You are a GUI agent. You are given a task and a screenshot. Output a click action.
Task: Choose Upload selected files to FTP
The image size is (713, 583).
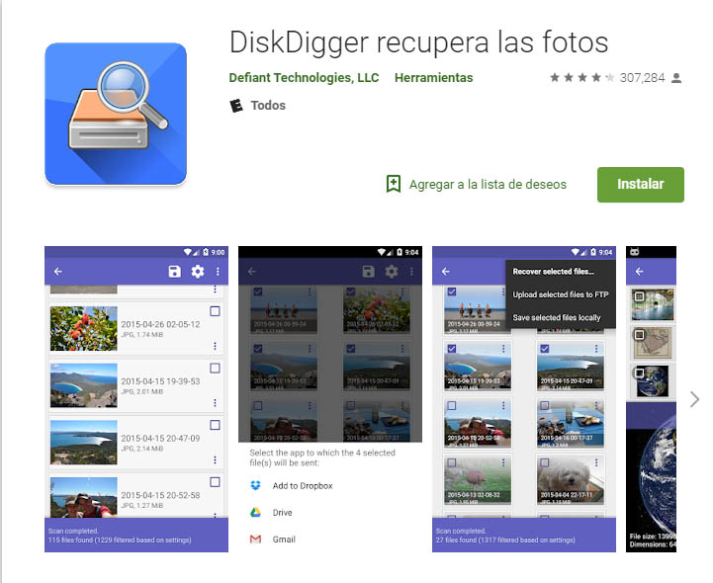click(x=561, y=294)
